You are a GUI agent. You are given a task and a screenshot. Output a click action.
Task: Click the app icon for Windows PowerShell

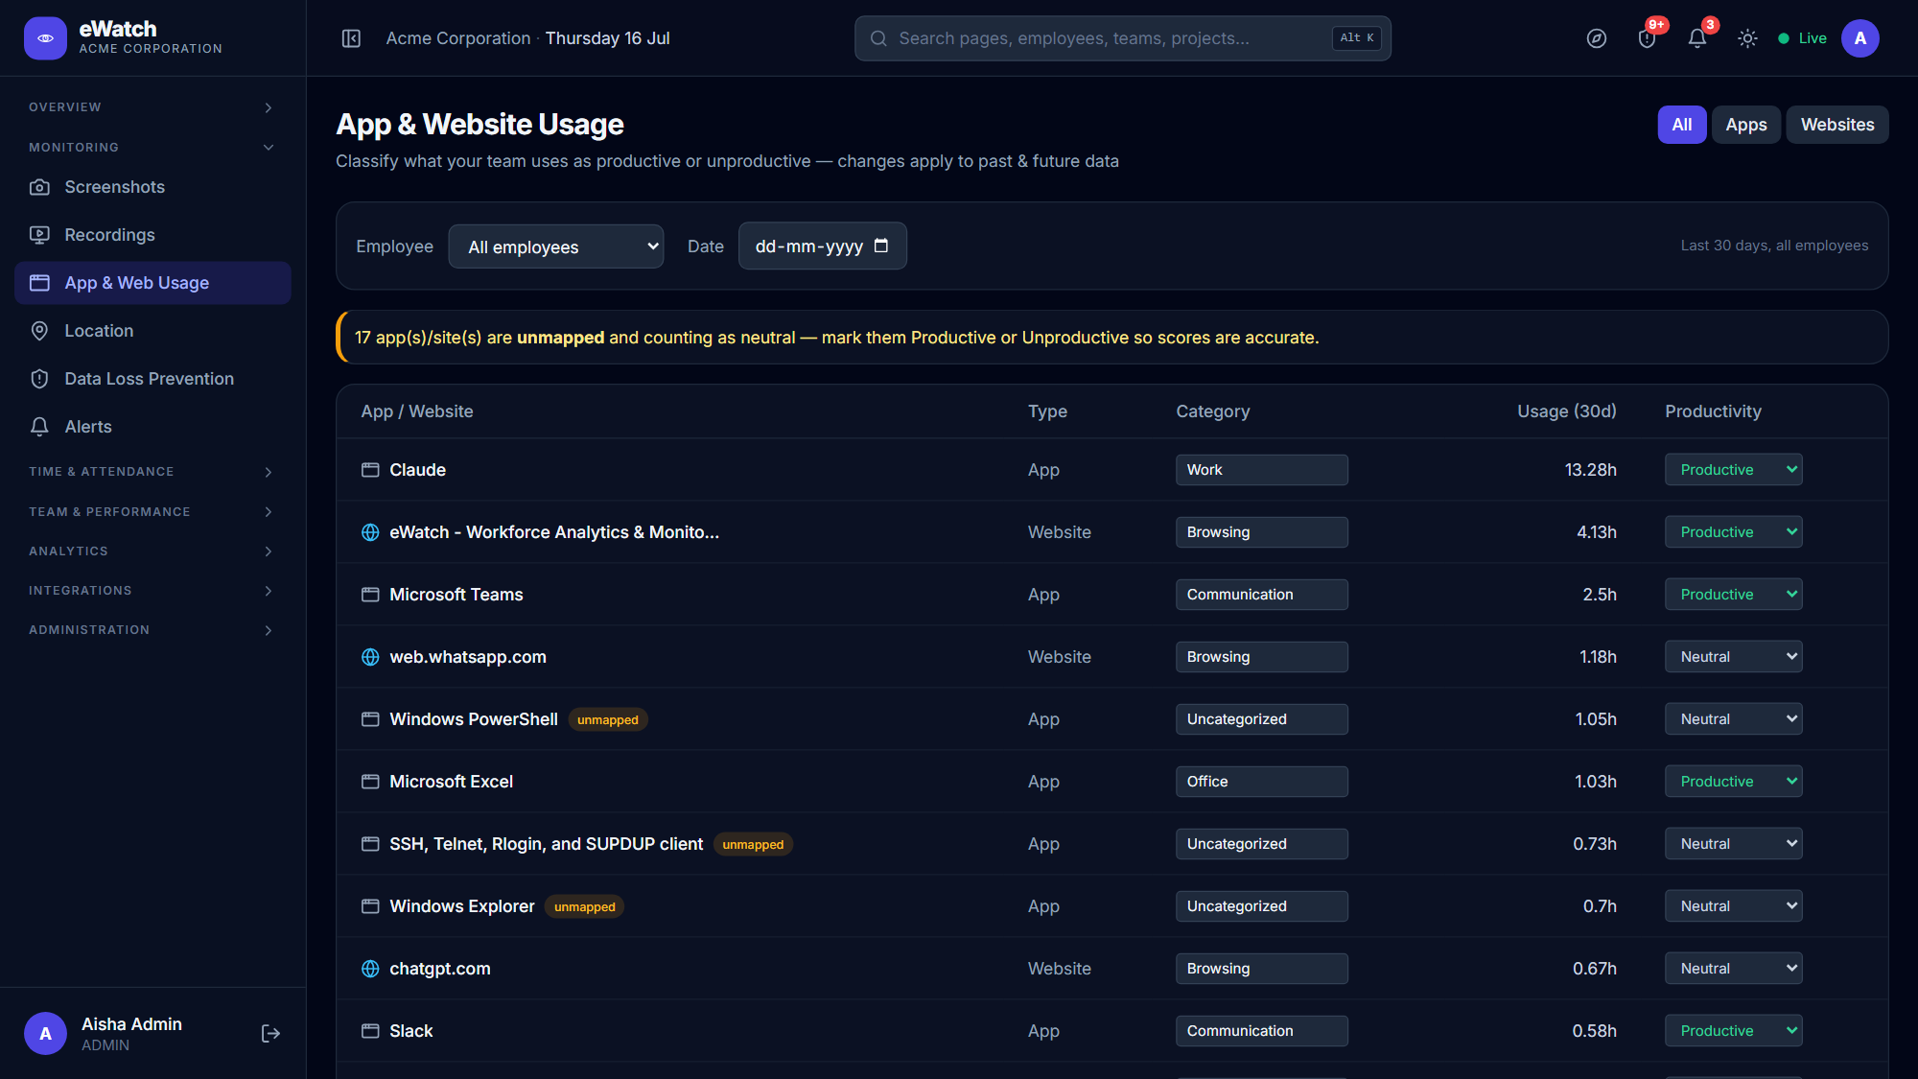tap(370, 719)
